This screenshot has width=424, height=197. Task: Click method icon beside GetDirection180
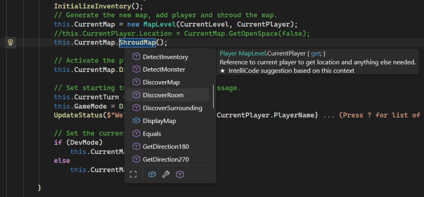136,147
